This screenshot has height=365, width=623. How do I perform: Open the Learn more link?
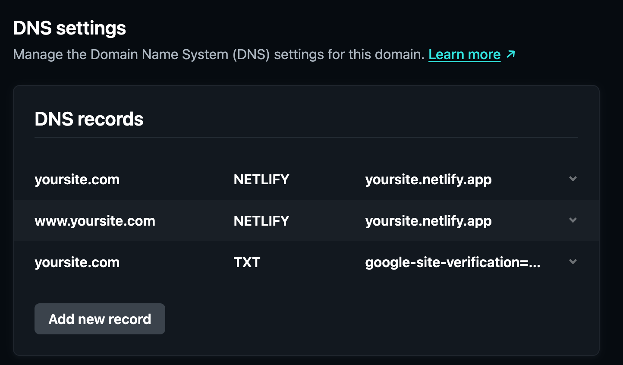click(x=464, y=55)
